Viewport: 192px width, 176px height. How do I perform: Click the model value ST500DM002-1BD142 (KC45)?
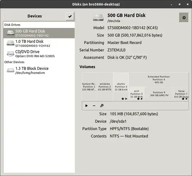click(x=133, y=28)
